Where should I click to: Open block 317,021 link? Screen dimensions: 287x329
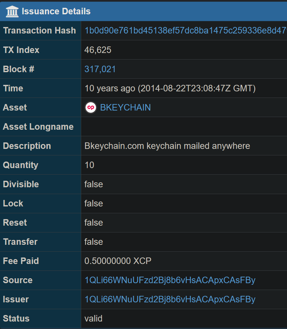[x=100, y=69]
